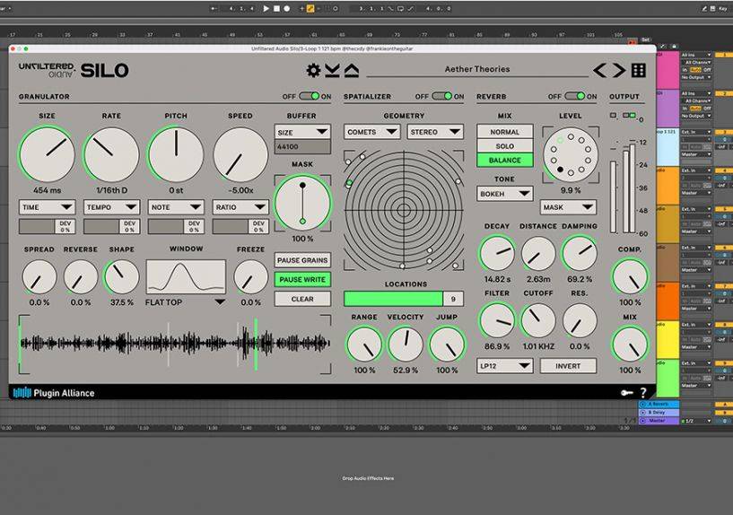
Task: Toggle the Granulator on/off switch
Action: 309,96
